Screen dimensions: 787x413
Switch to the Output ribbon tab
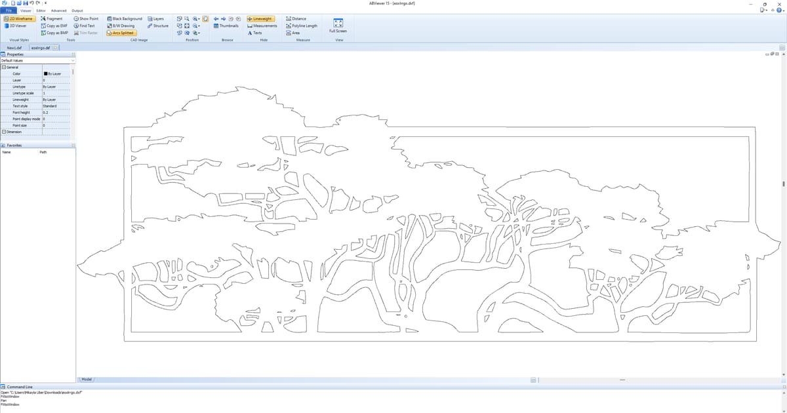77,10
